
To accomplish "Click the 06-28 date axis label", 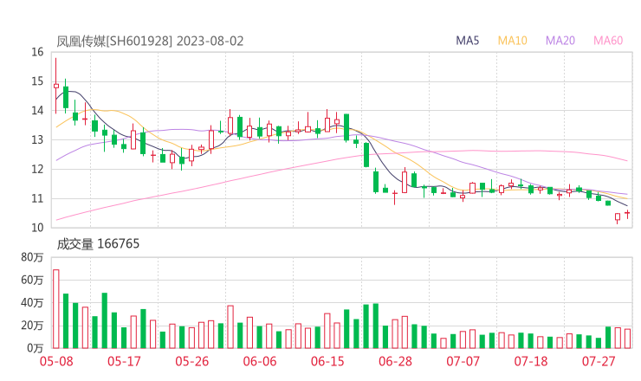I will 395,361.
